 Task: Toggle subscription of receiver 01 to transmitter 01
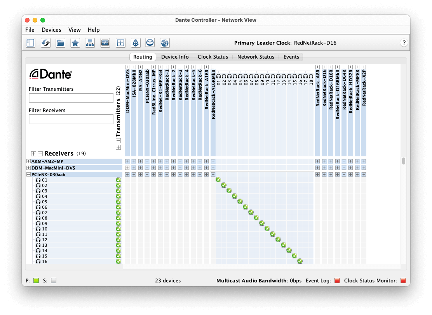pyautogui.click(x=218, y=180)
